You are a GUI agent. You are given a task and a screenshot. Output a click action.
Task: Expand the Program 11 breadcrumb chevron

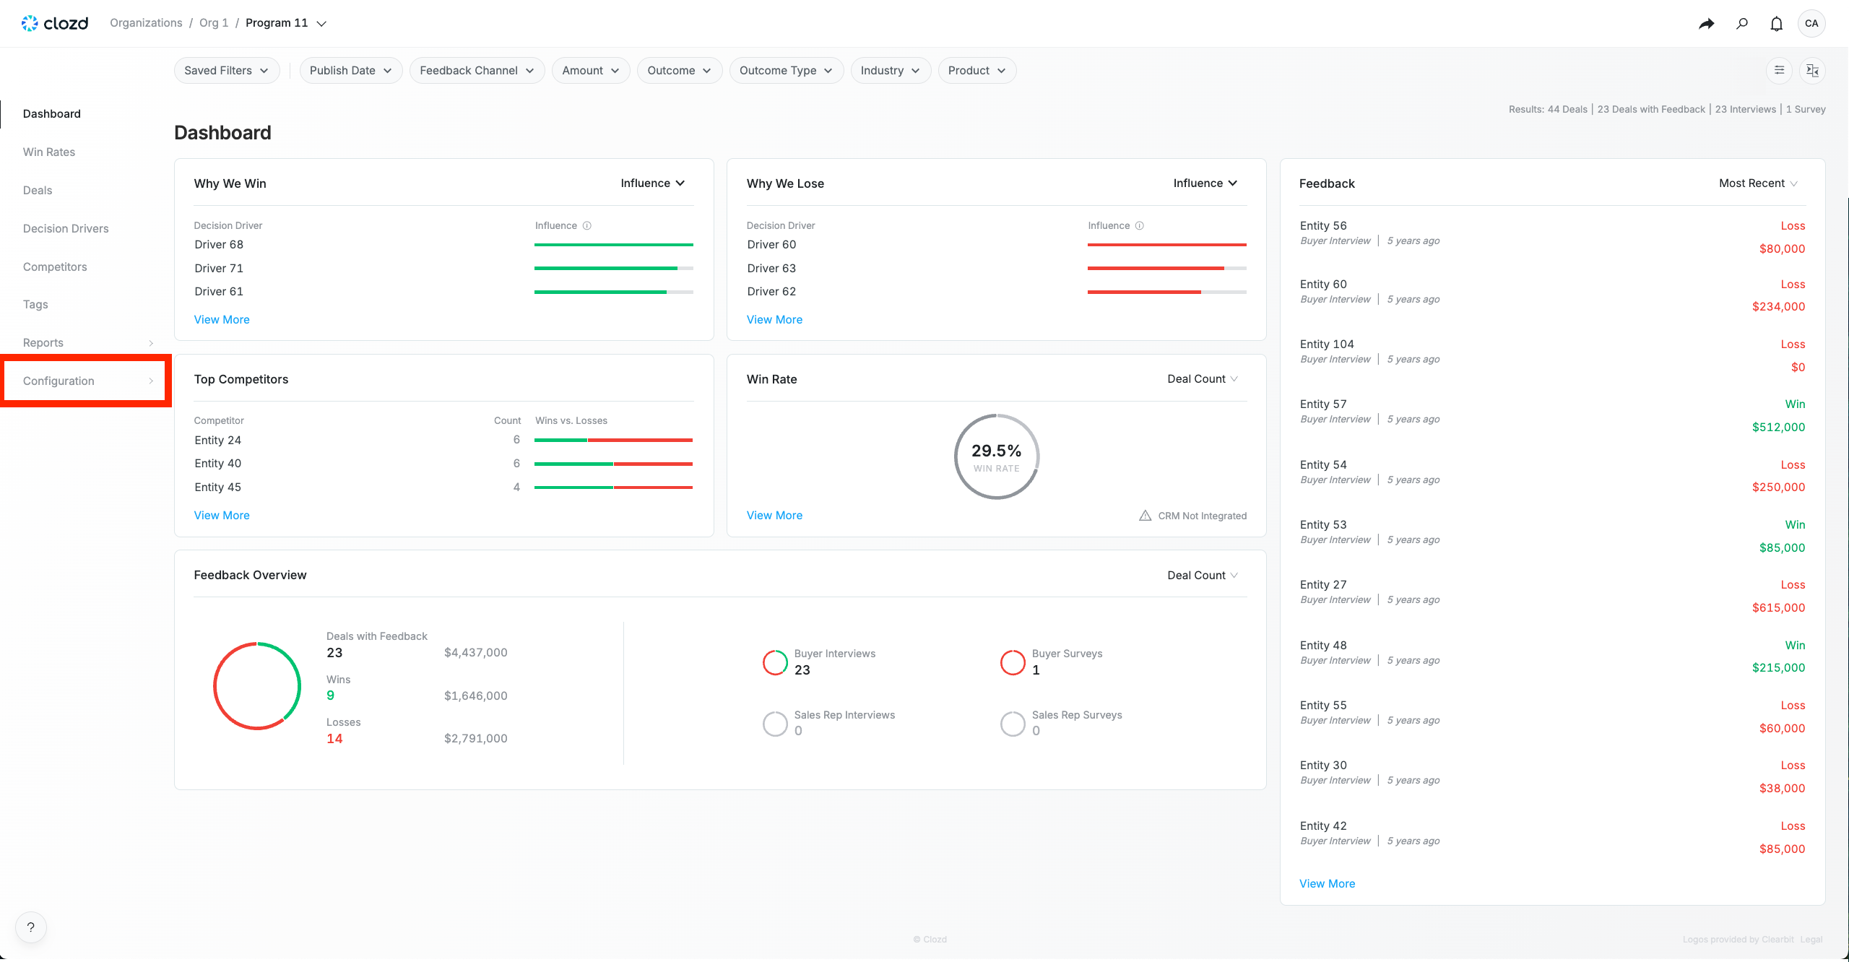pos(322,24)
